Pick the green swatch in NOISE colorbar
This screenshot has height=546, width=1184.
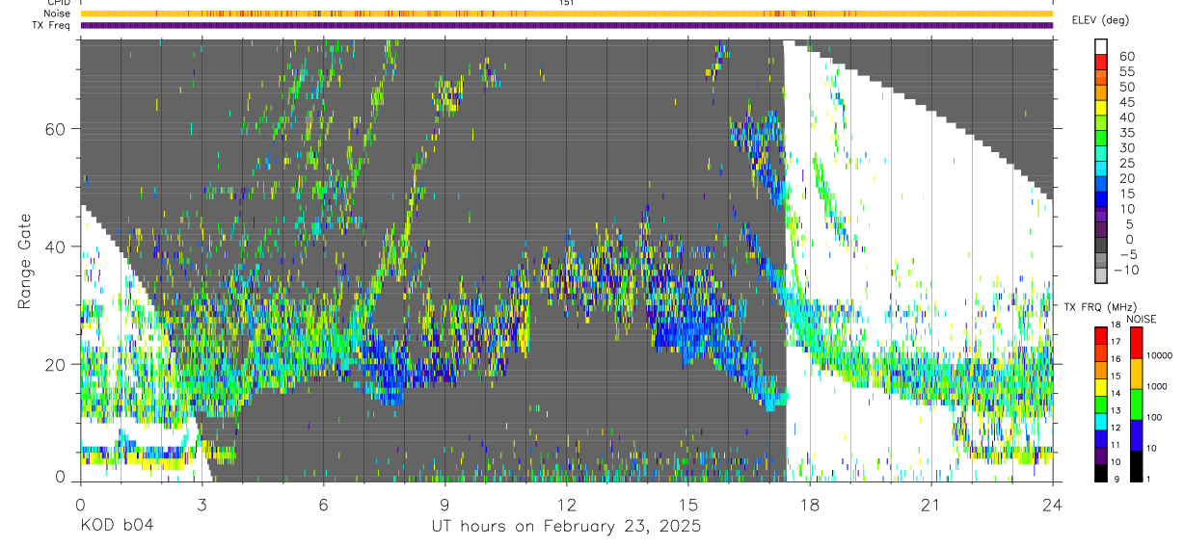pos(1136,403)
